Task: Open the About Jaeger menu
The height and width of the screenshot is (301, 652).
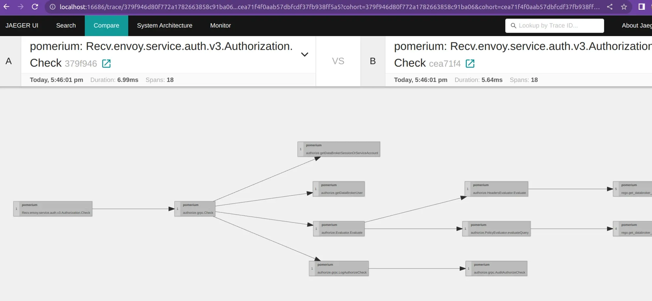Action: tap(637, 26)
